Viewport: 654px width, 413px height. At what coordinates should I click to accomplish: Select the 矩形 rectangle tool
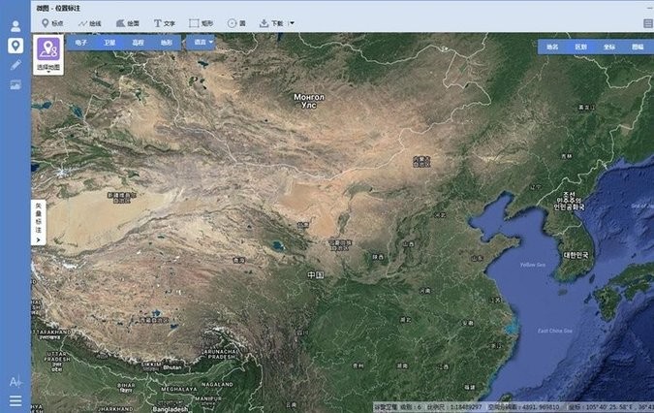pos(201,22)
